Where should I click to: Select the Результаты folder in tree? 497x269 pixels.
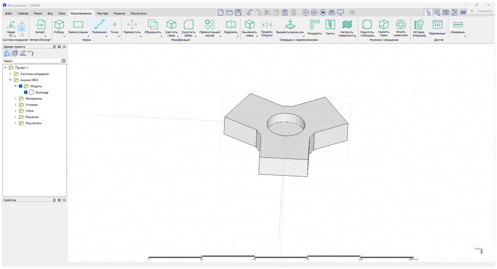[33, 123]
